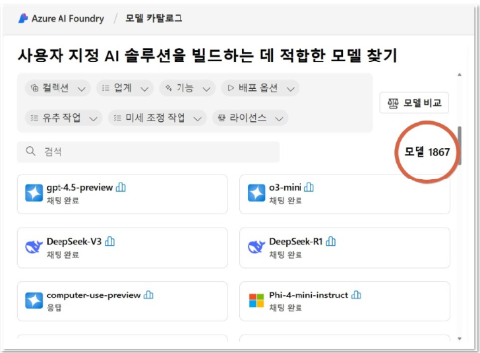Focus the 검색 input field
The image size is (480, 353).
148,151
